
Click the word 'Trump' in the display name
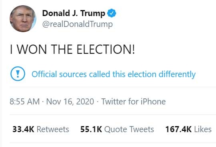coord(93,14)
